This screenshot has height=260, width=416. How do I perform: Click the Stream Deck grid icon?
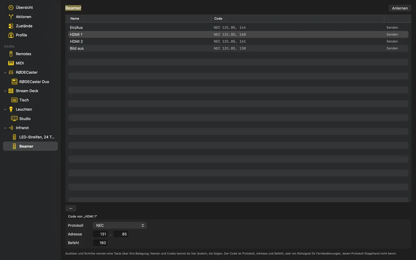(x=11, y=91)
